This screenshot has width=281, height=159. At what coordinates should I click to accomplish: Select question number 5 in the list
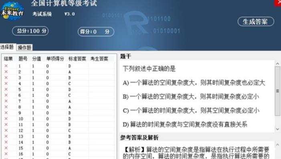pyautogui.click(x=20, y=89)
